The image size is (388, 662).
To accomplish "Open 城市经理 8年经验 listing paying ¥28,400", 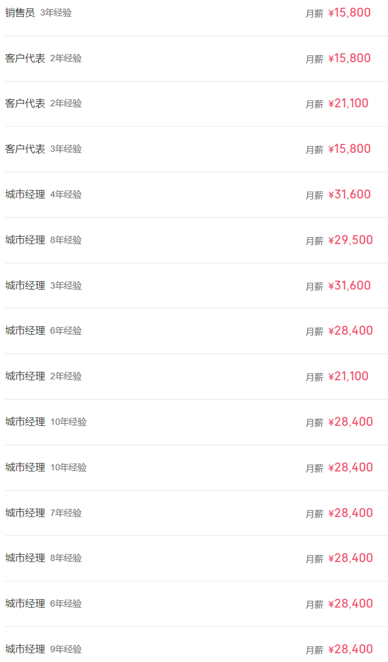I will 25,558.
